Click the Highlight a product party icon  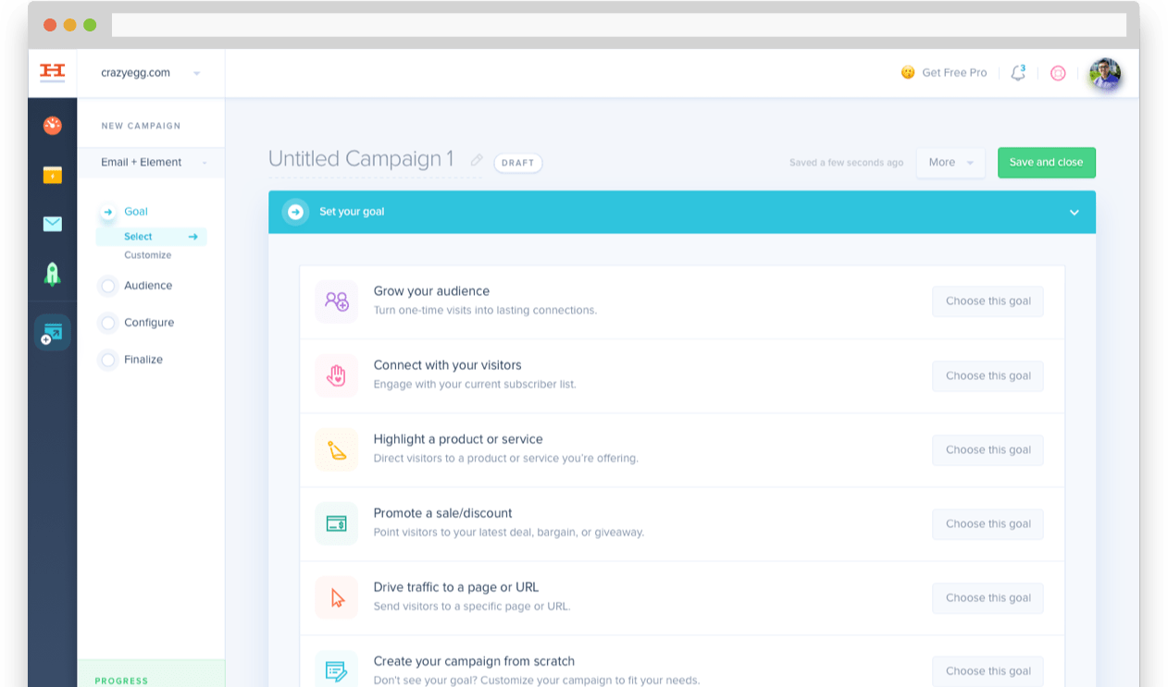click(x=336, y=449)
